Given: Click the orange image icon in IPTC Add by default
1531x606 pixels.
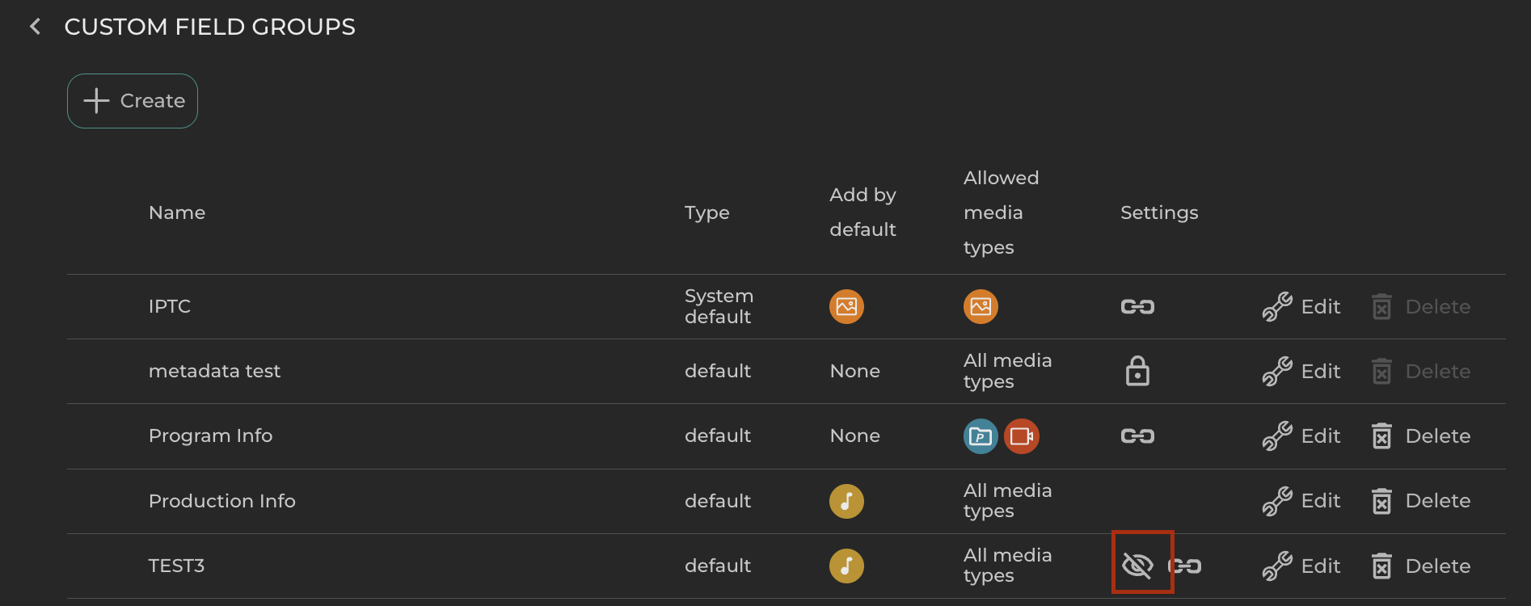Looking at the screenshot, I should 846,307.
